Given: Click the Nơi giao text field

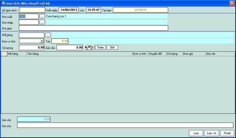Looking at the screenshot, I should pos(93,28).
